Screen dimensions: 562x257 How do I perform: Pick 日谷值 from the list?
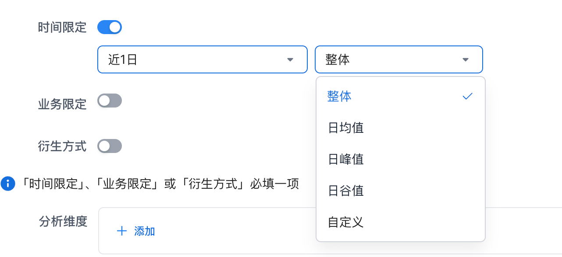pyautogui.click(x=346, y=191)
